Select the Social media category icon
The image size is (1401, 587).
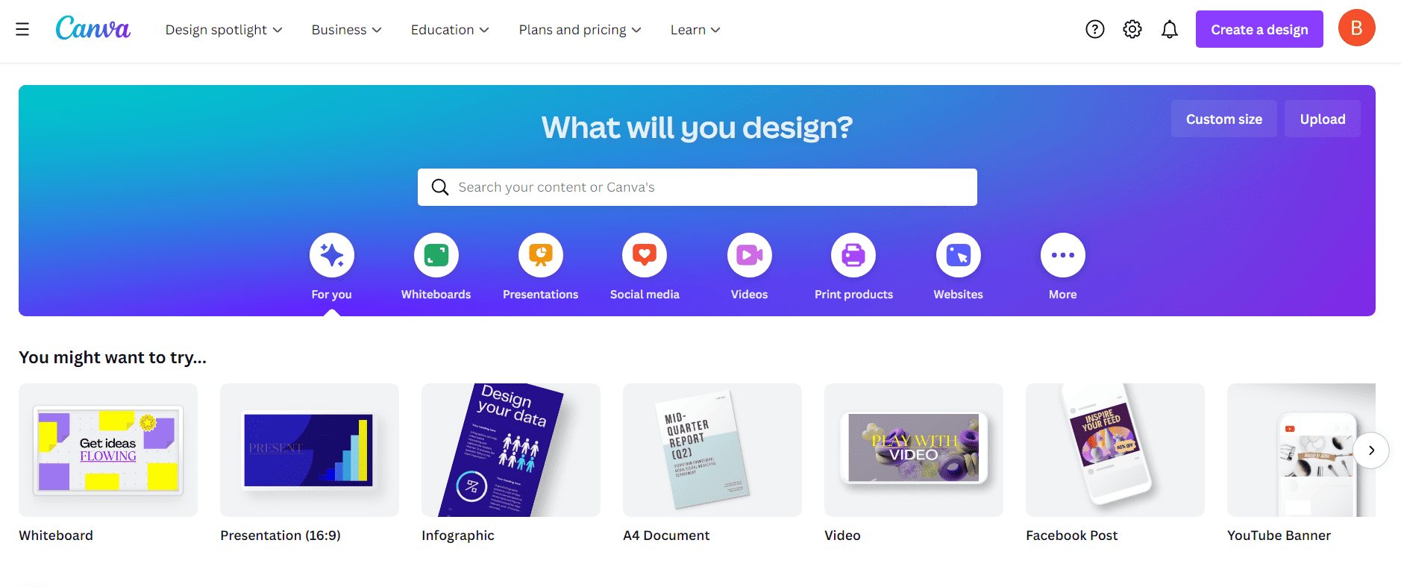(645, 255)
